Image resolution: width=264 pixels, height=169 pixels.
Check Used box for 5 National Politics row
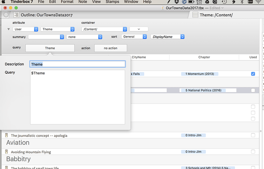coord(253,90)
